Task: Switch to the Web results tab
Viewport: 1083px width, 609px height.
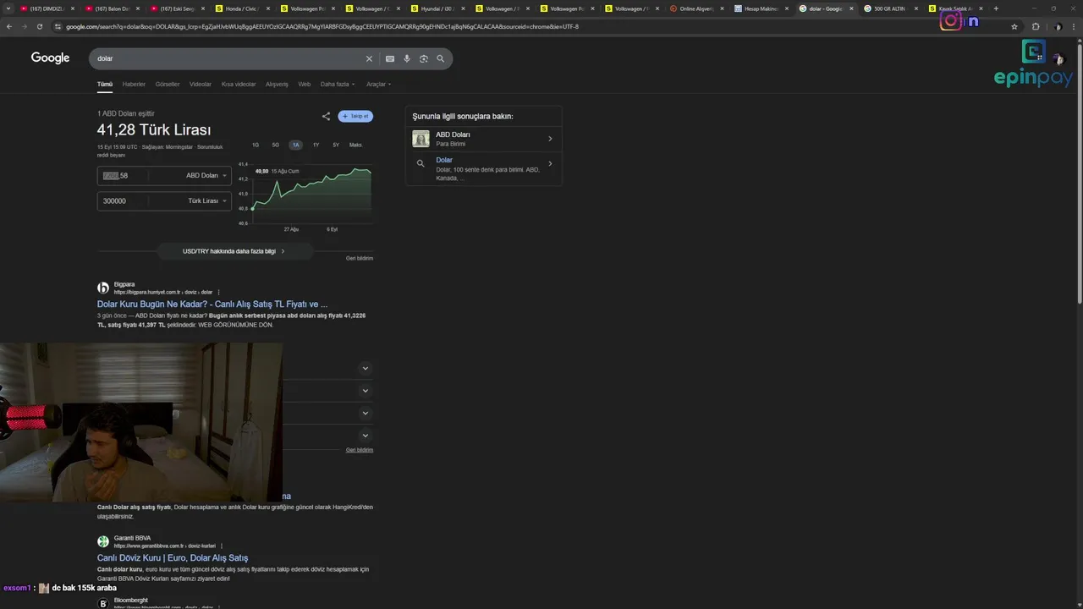Action: (304, 85)
